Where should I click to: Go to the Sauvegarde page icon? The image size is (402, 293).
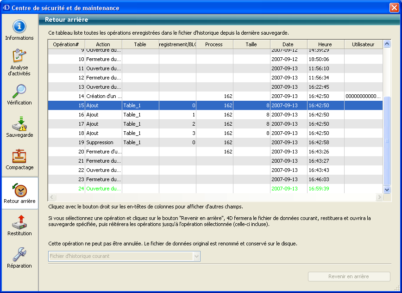pyautogui.click(x=19, y=124)
